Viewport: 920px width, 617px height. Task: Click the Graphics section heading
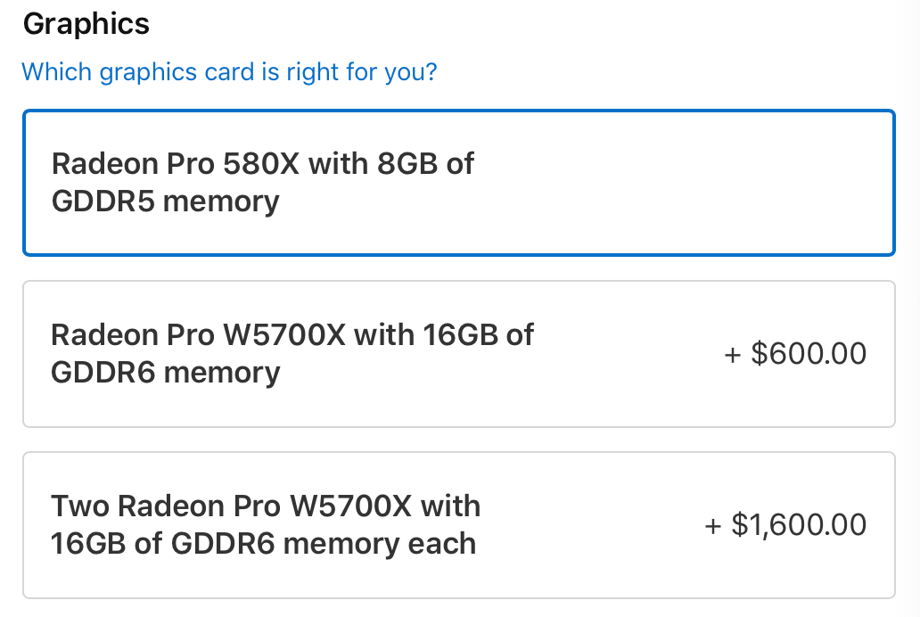pos(86,24)
